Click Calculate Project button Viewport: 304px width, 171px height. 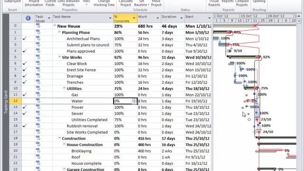click(x=125, y=3)
